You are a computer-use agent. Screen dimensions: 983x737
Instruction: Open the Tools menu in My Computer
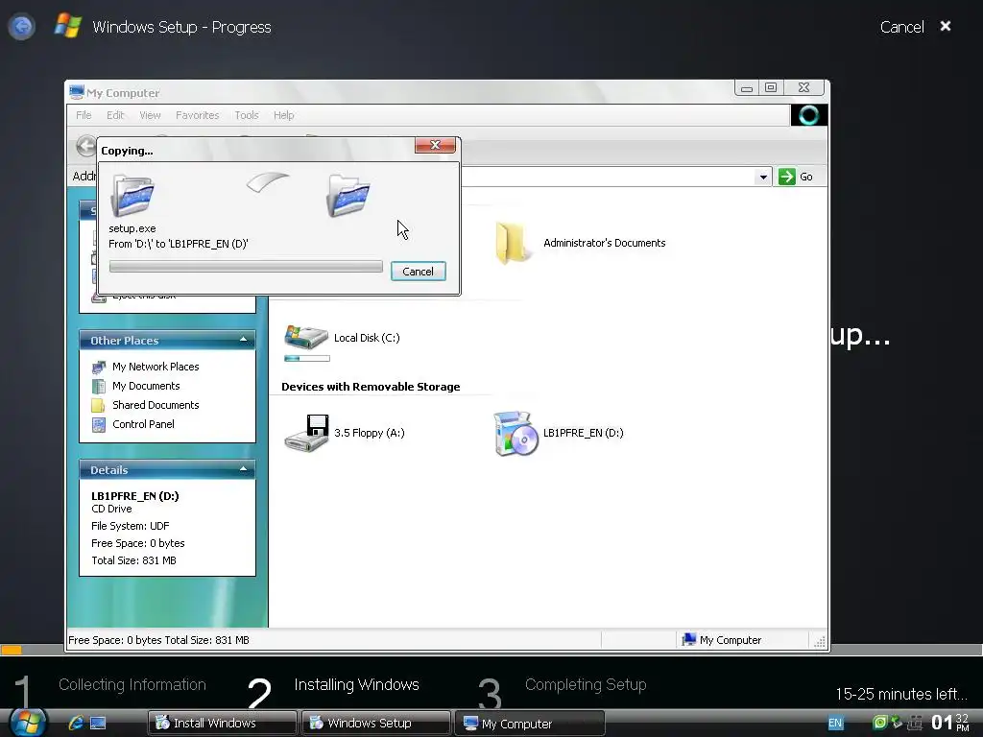[247, 115]
